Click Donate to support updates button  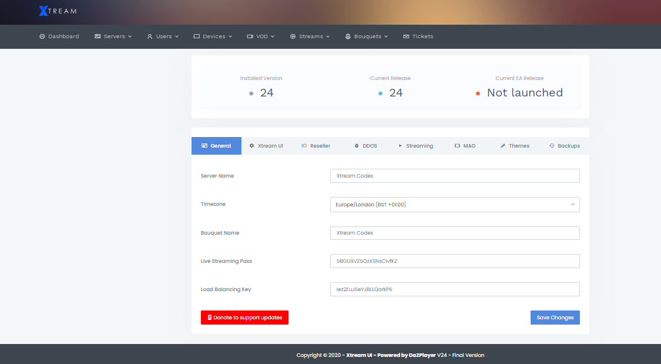244,318
